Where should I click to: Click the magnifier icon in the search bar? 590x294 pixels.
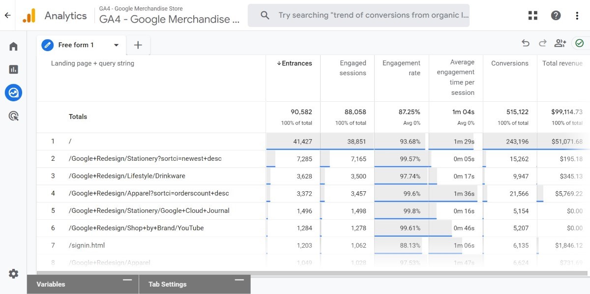[265, 15]
